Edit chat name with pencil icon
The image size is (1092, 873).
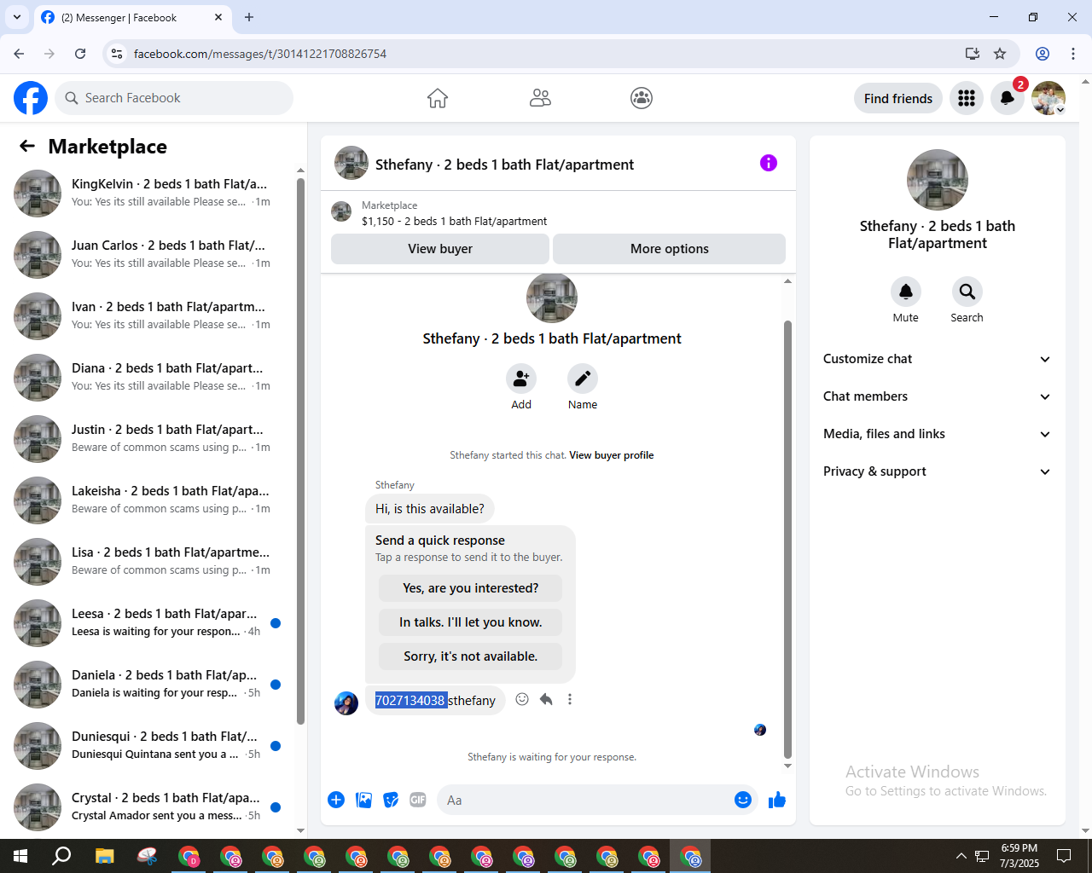point(583,379)
